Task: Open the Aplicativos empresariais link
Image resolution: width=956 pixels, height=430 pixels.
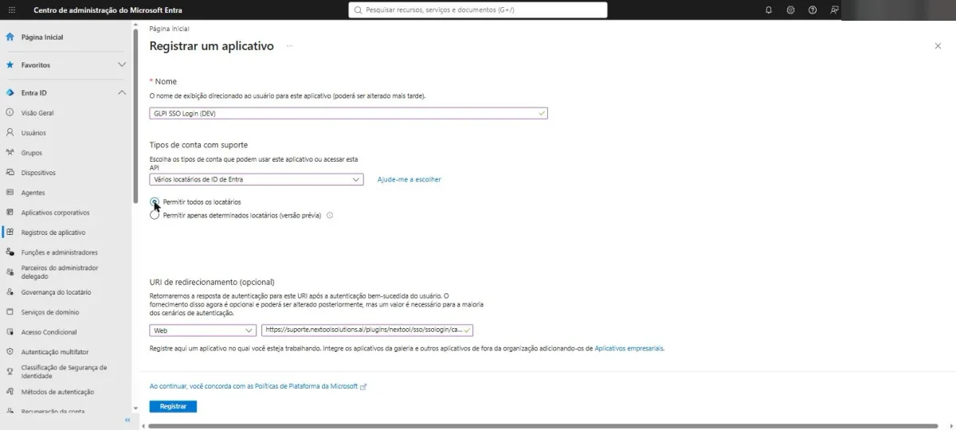Action: (629, 348)
